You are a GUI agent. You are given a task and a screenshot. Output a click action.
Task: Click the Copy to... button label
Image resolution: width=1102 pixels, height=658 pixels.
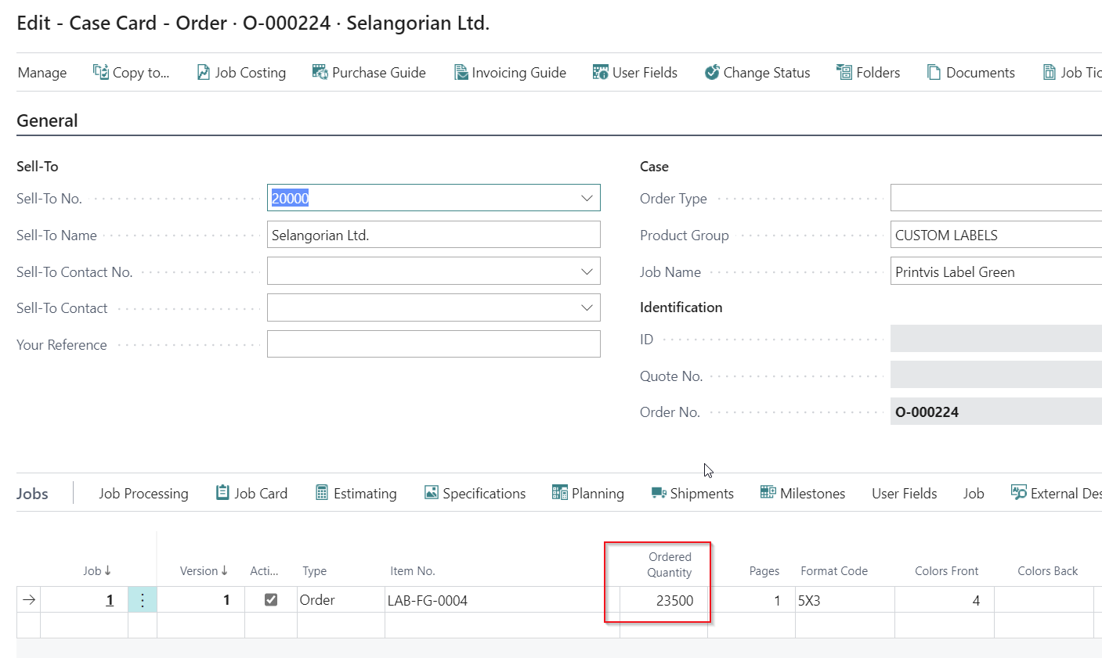[141, 73]
